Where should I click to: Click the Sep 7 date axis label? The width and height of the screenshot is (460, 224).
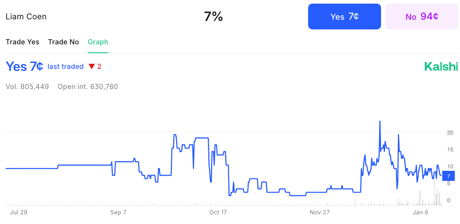click(x=118, y=212)
